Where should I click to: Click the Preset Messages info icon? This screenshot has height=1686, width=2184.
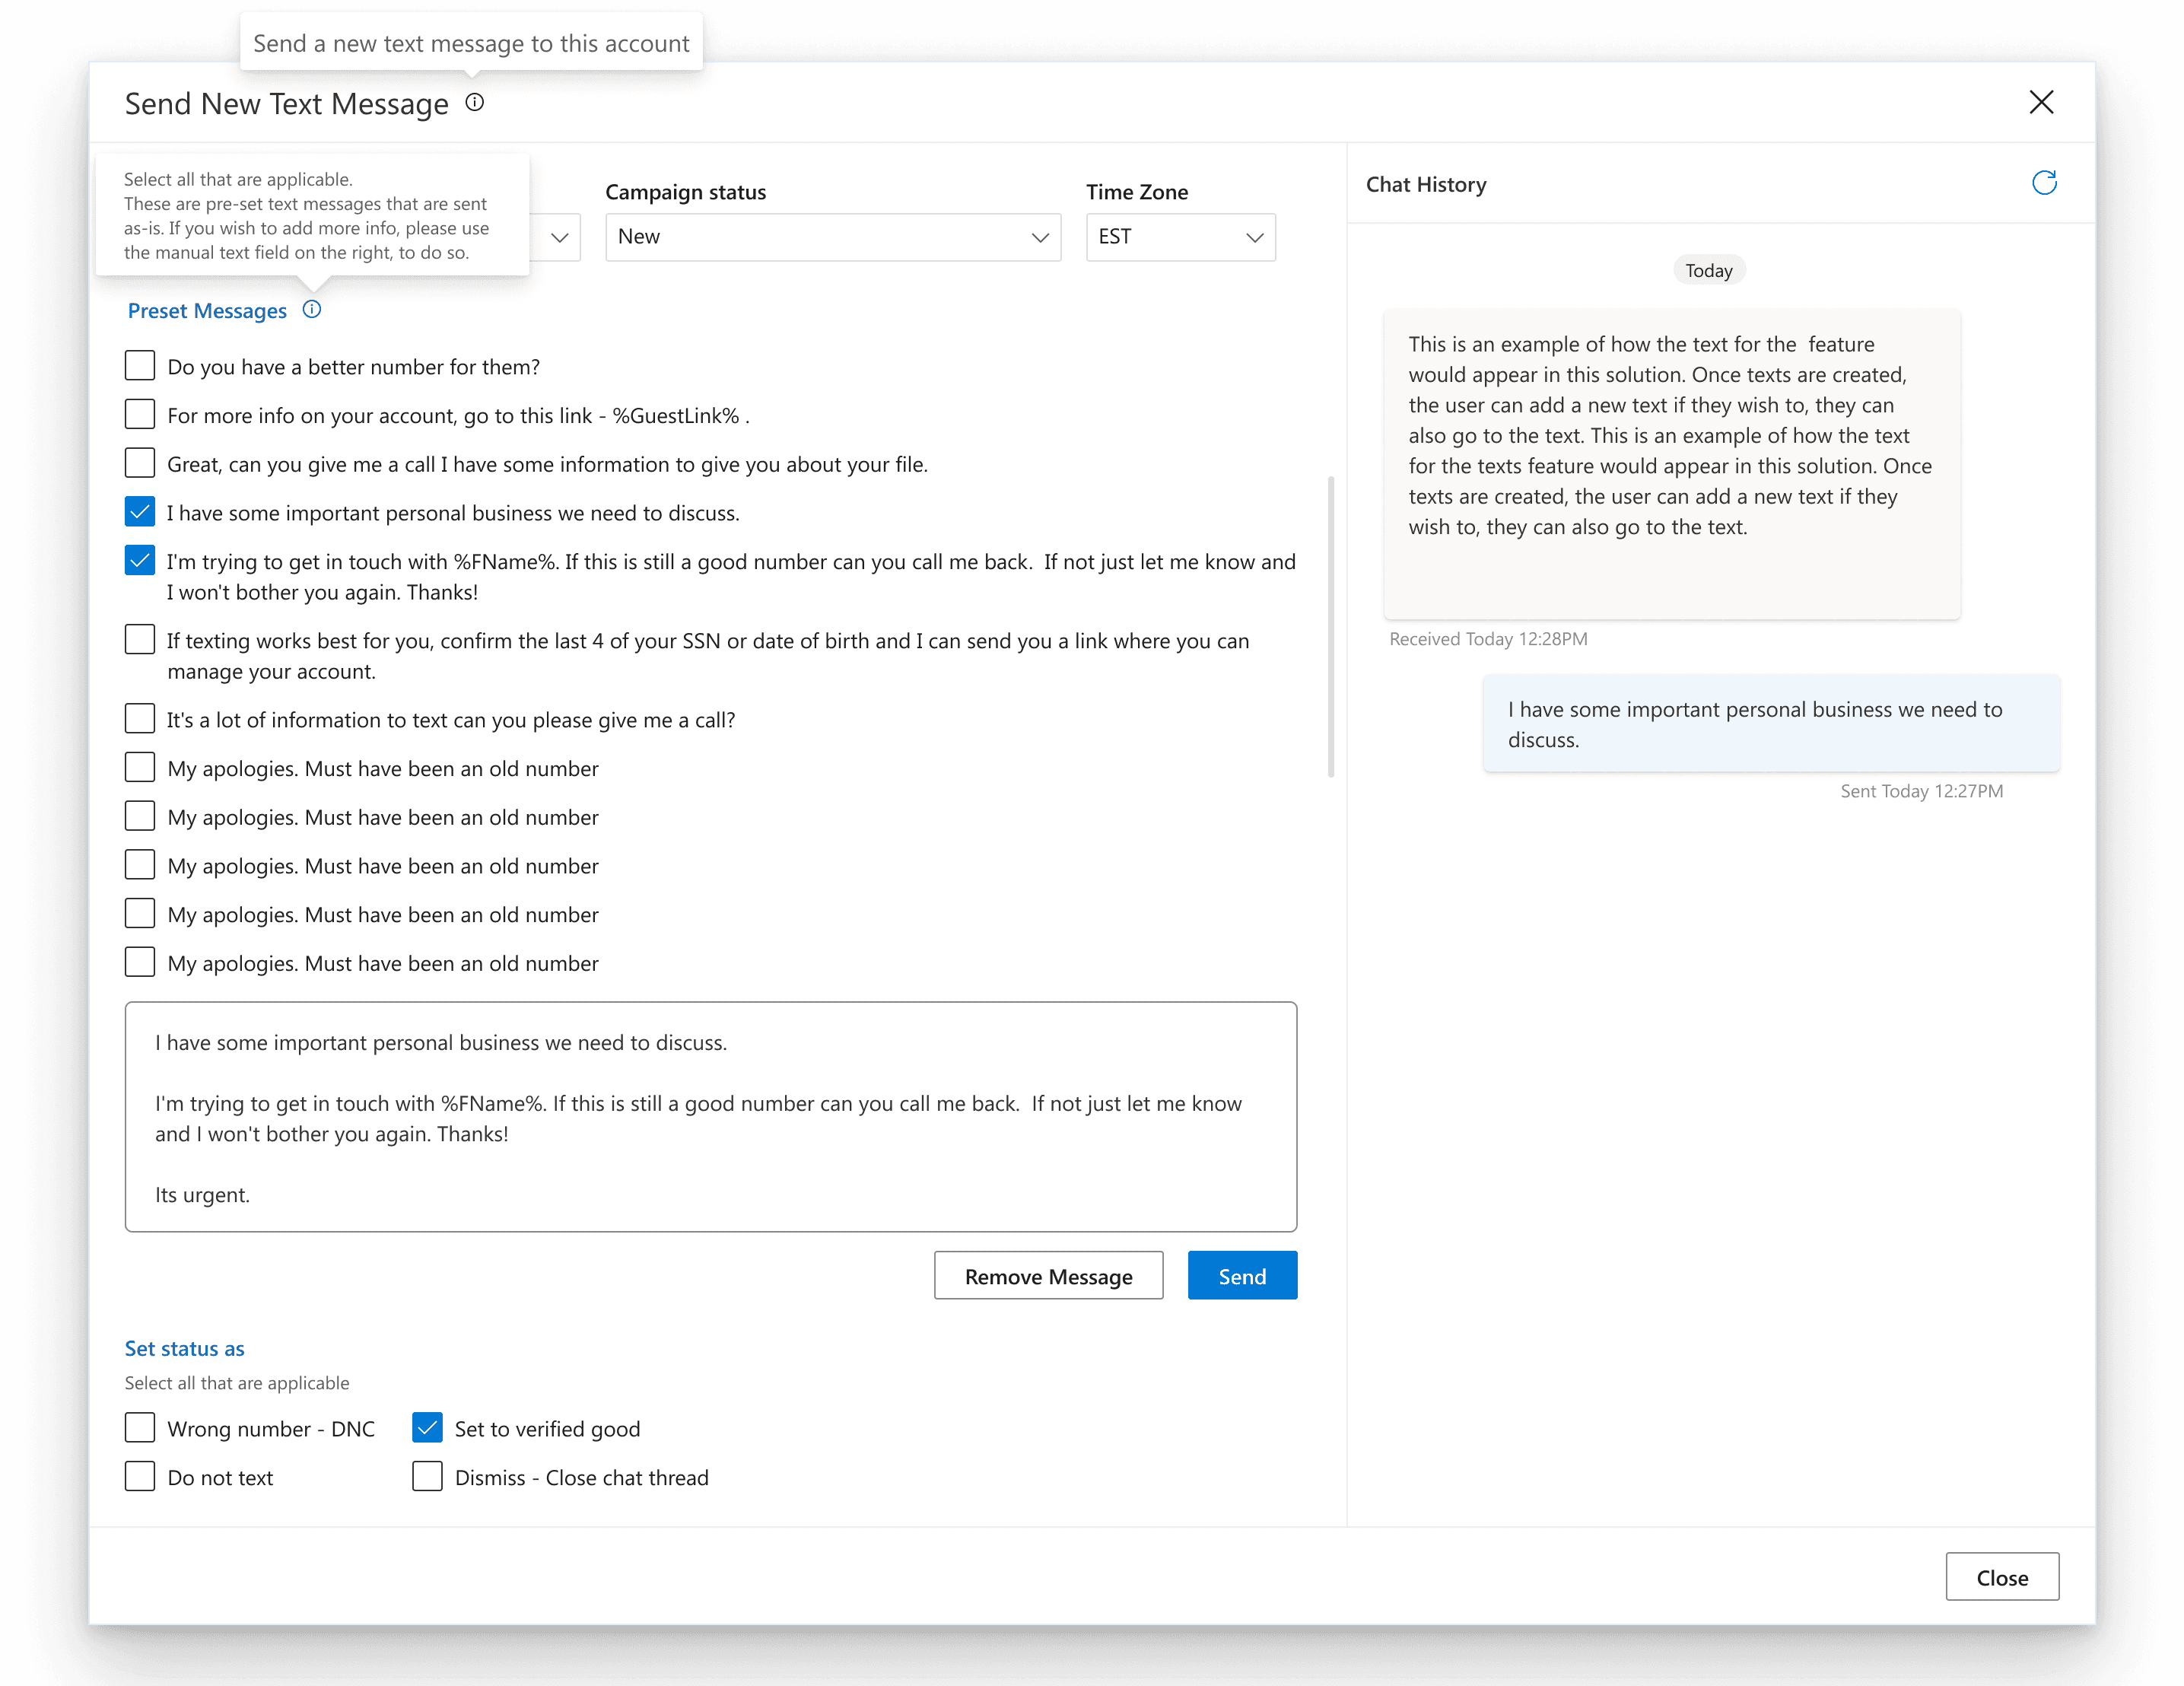coord(312,310)
